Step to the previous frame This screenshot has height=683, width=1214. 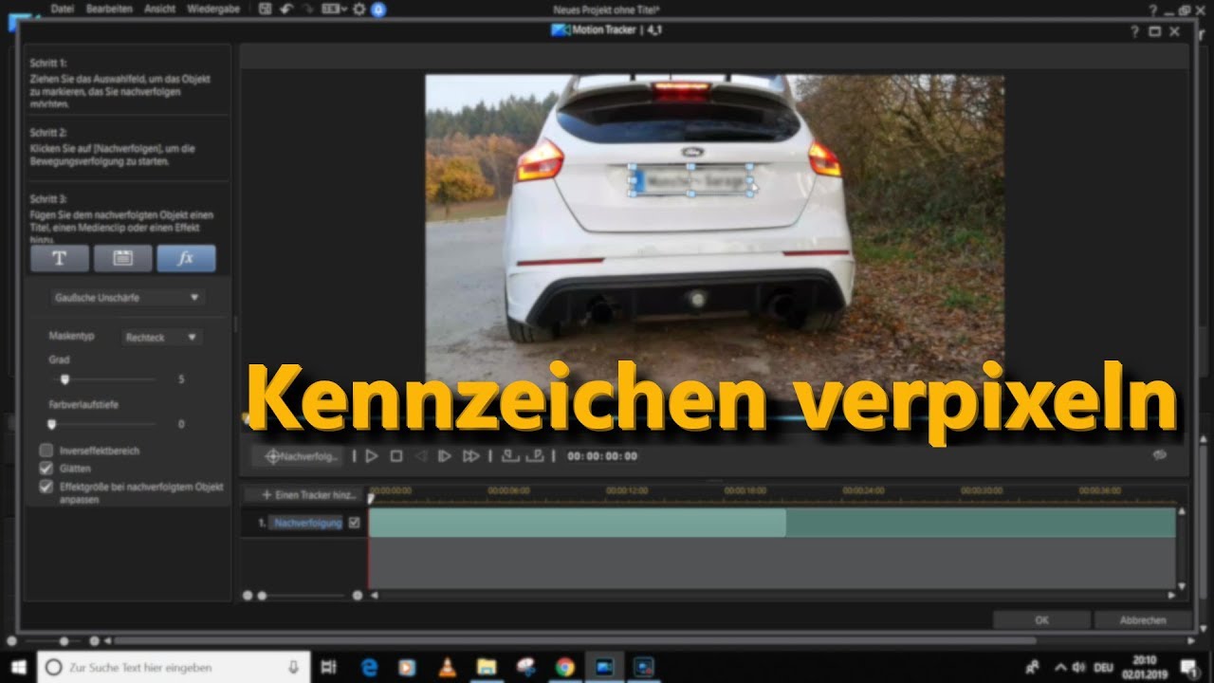pos(421,456)
